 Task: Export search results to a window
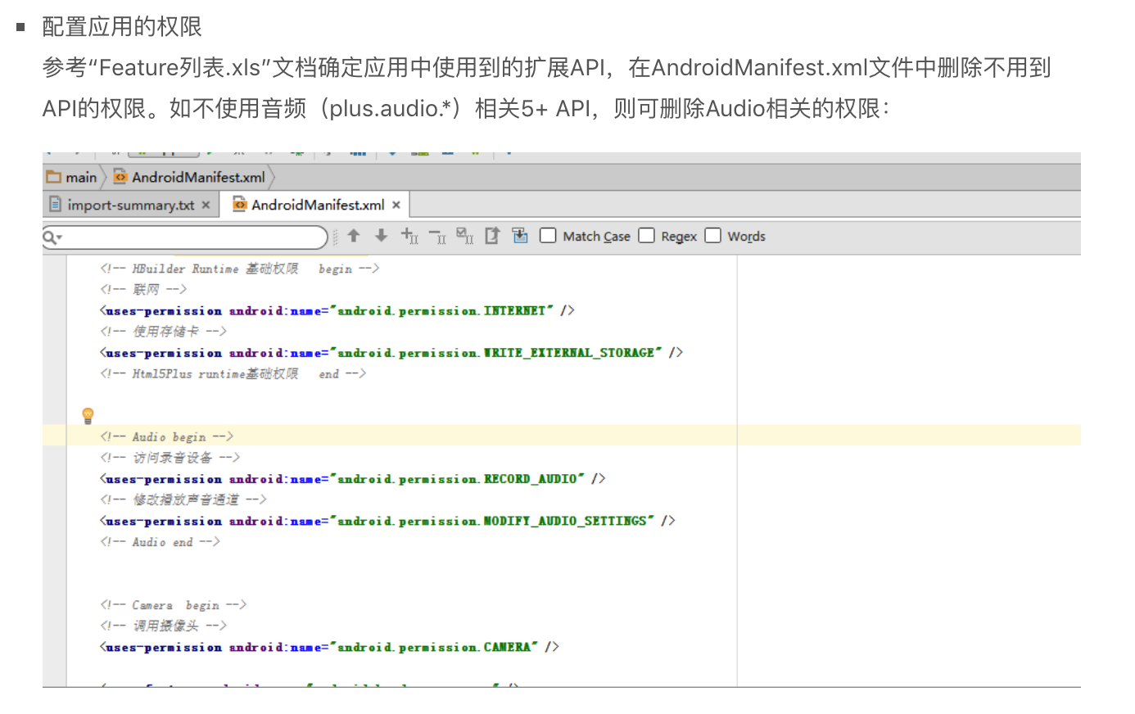(491, 236)
